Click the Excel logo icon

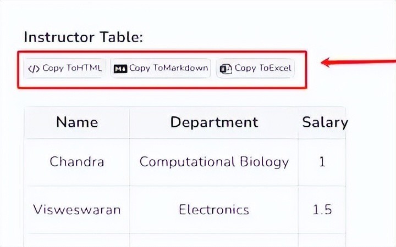(226, 69)
